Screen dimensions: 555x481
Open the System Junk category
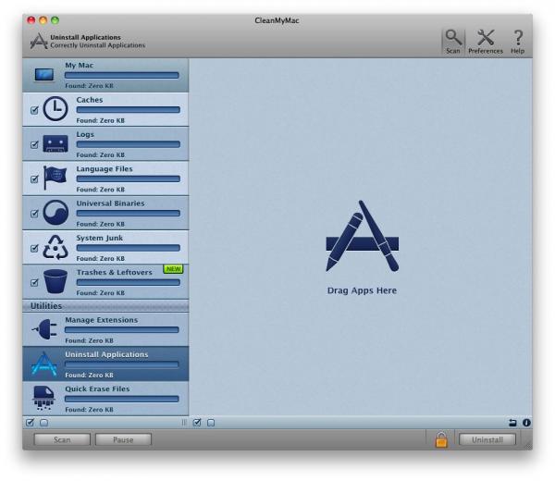coord(105,247)
